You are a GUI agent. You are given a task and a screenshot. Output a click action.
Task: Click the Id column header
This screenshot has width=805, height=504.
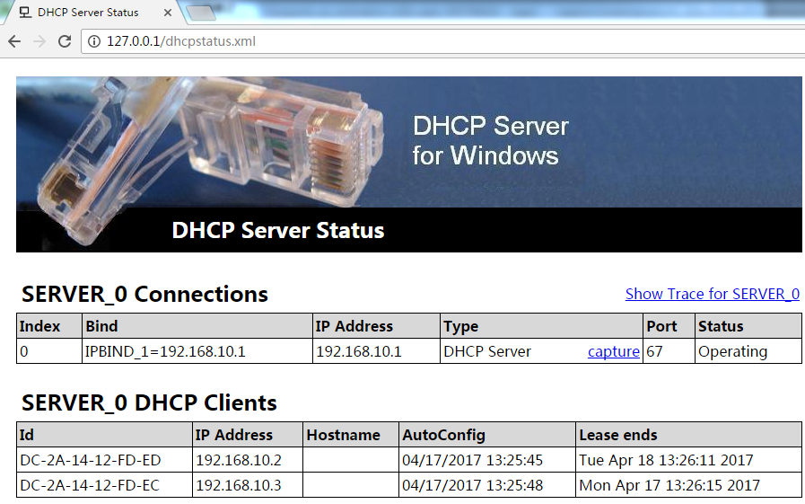[x=105, y=435]
